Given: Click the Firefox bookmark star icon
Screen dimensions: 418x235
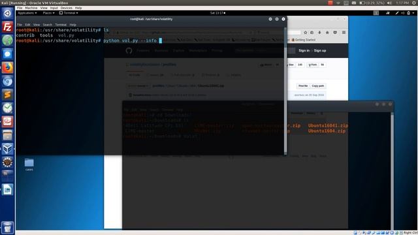Looking at the screenshot, I should pos(305,33).
